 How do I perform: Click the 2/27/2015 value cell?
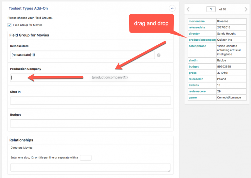pos(231,27)
